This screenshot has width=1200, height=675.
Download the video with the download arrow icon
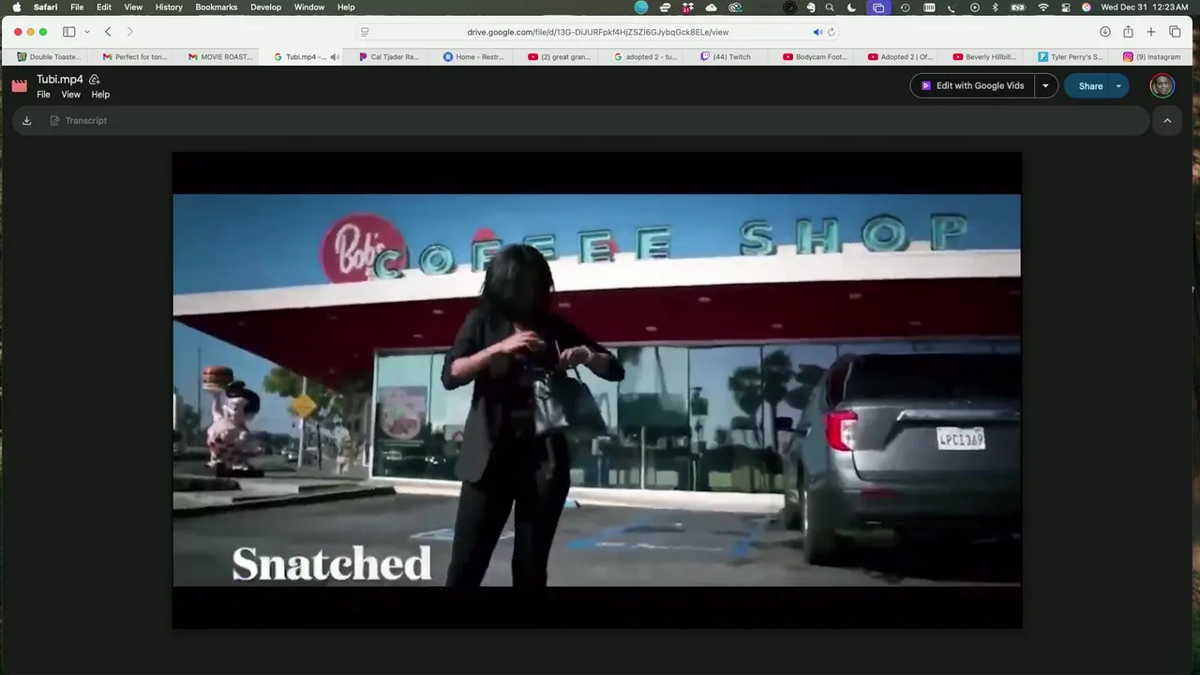pyautogui.click(x=26, y=120)
